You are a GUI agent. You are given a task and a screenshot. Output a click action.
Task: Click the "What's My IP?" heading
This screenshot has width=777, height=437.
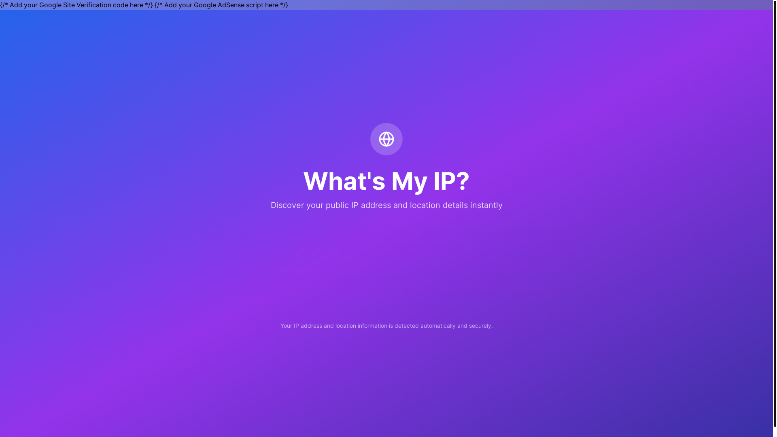[x=386, y=181]
